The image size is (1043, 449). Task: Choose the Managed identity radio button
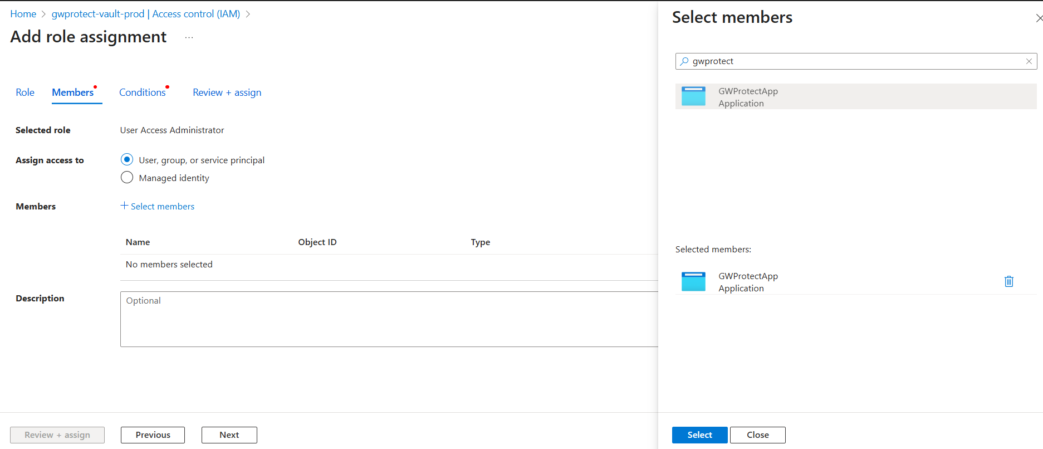(127, 178)
